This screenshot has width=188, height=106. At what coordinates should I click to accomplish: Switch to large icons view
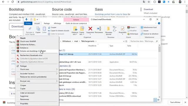pyautogui.click(x=159, y=100)
